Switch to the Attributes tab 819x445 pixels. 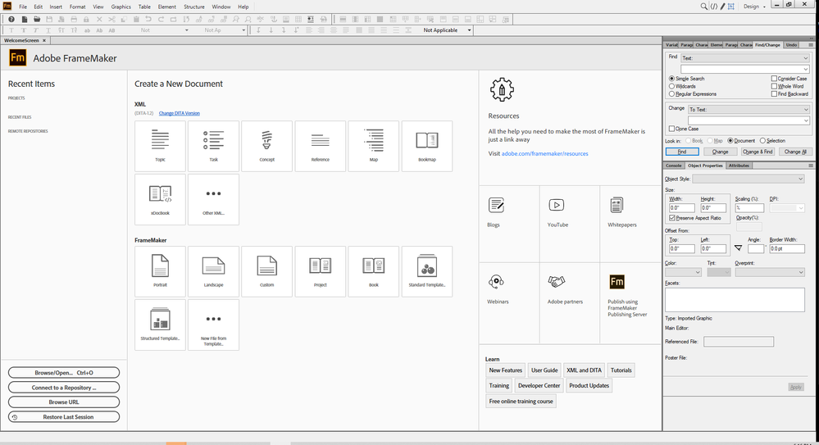click(x=739, y=166)
